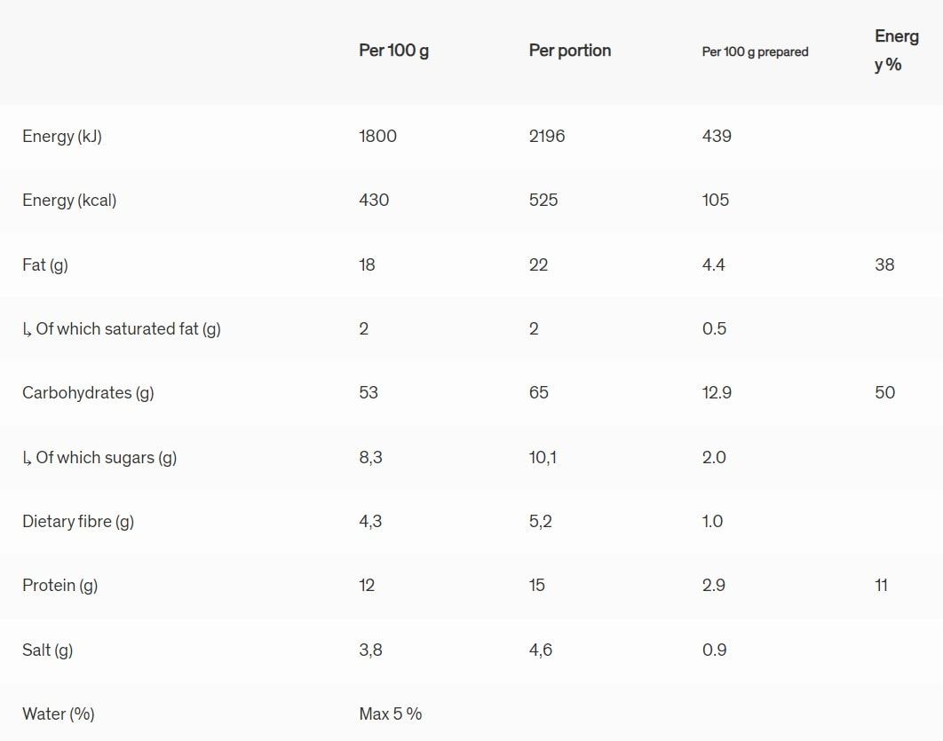
Task: Click the "Energy (kJ)" row label
Action: (62, 137)
